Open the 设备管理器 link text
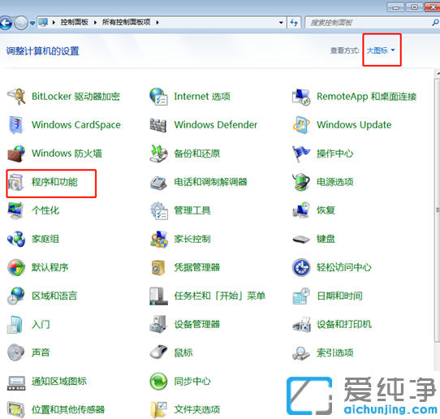This screenshot has width=440, height=419. coord(197,325)
